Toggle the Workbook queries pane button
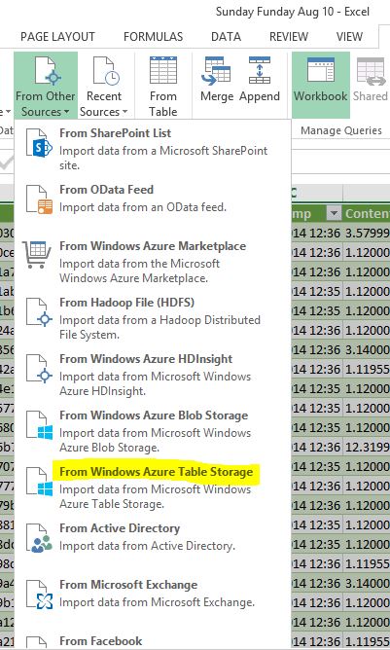 pyautogui.click(x=320, y=85)
